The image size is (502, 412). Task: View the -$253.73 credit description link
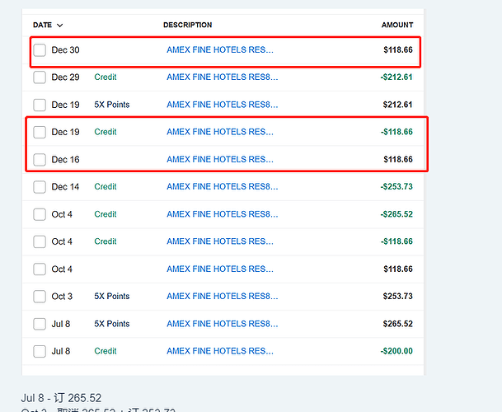(222, 187)
